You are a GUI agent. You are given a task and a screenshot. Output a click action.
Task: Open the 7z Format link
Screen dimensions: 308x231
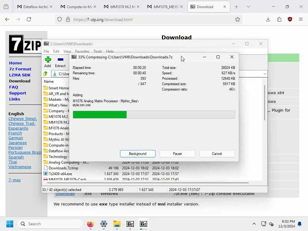[x=20, y=69]
